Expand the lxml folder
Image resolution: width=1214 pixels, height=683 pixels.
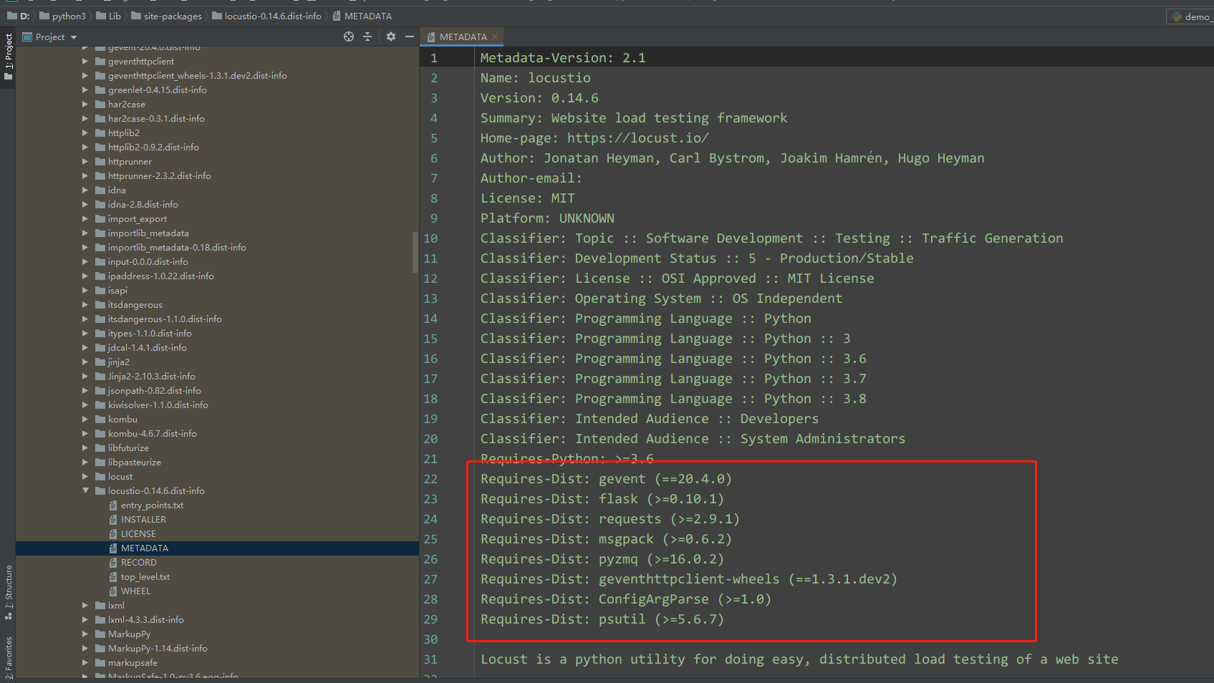click(85, 605)
